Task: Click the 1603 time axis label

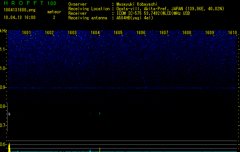Action: point(72,33)
